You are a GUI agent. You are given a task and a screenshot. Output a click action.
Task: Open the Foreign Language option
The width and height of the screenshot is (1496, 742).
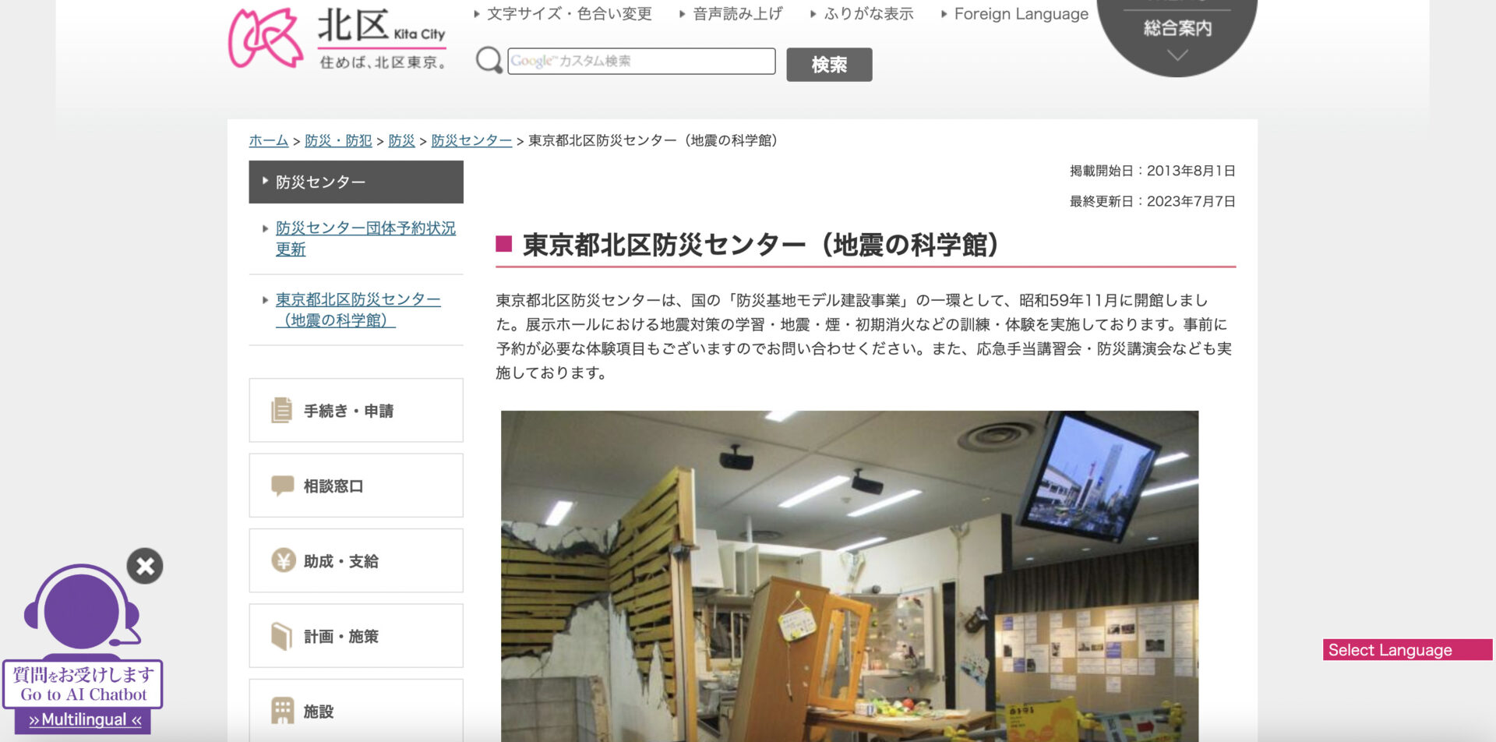coord(1020,14)
